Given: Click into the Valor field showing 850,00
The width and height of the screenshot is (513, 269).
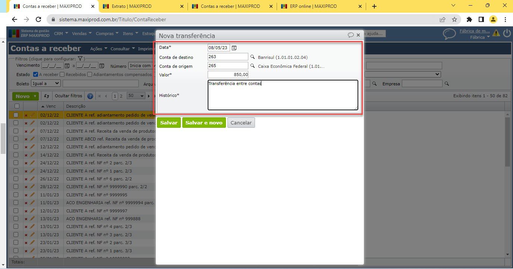Looking at the screenshot, I should [x=228, y=75].
